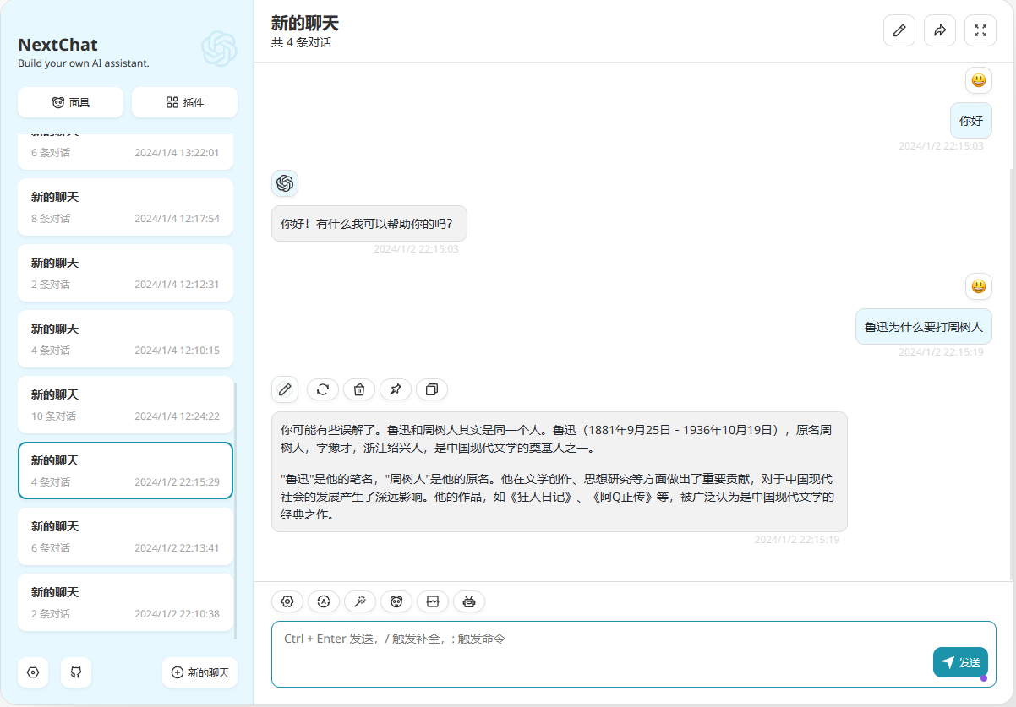Click the edit pencil above the AI reply

[285, 389]
